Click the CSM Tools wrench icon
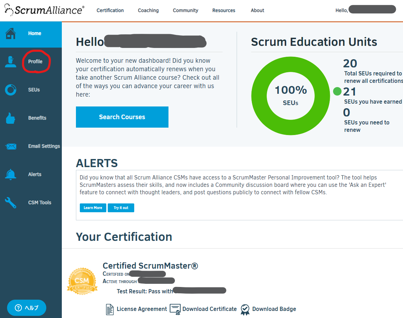Viewport: 403px width, 318px height. (11, 203)
